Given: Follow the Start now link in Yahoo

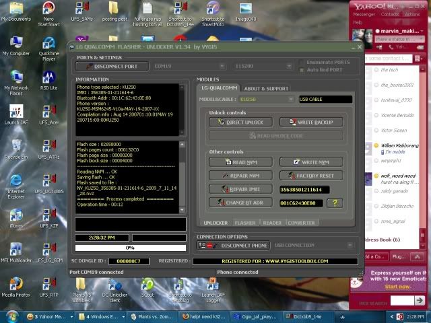Looking at the screenshot, I should [x=398, y=287].
